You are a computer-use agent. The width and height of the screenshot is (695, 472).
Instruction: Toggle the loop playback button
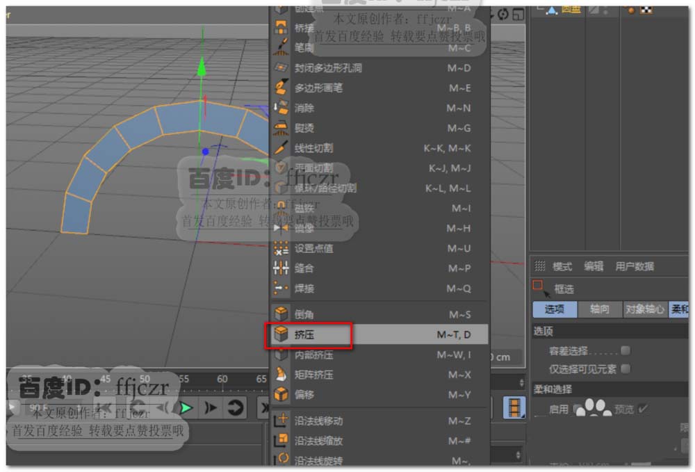[x=235, y=407]
